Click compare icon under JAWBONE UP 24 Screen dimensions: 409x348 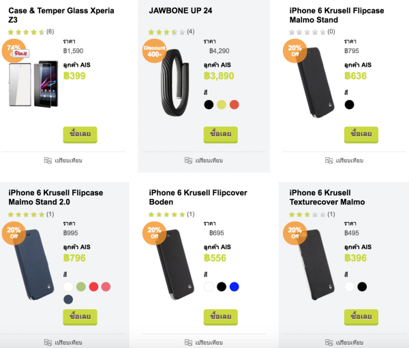pos(188,160)
